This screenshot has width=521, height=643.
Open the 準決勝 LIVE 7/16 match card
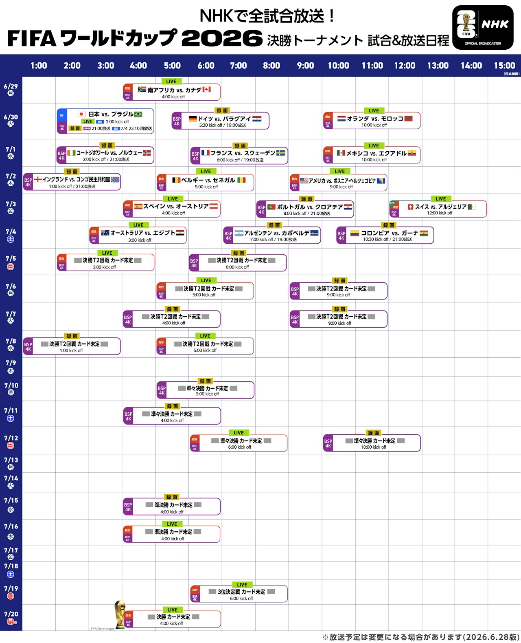click(172, 534)
